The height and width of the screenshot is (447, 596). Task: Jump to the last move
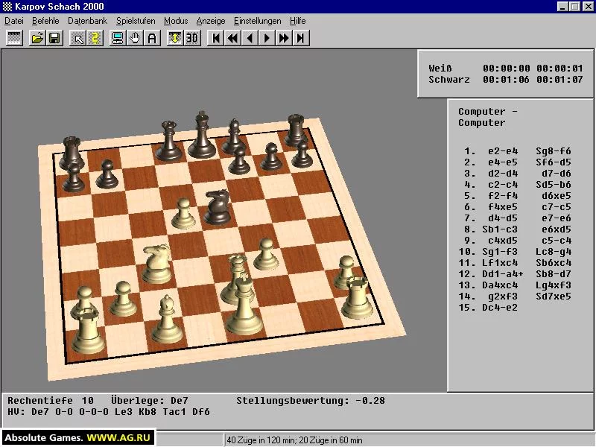pos(301,38)
